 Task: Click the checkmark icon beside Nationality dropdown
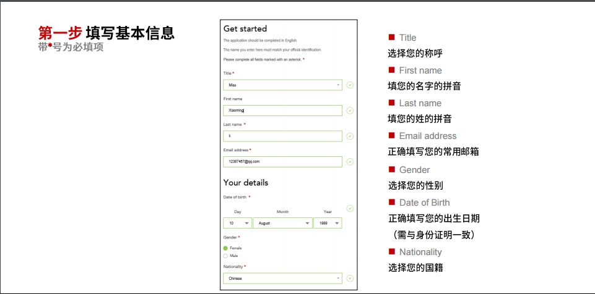click(350, 279)
